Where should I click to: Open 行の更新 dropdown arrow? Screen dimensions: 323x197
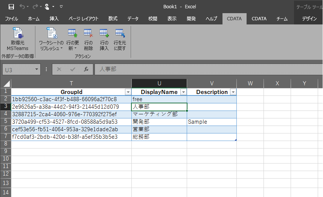point(76,48)
